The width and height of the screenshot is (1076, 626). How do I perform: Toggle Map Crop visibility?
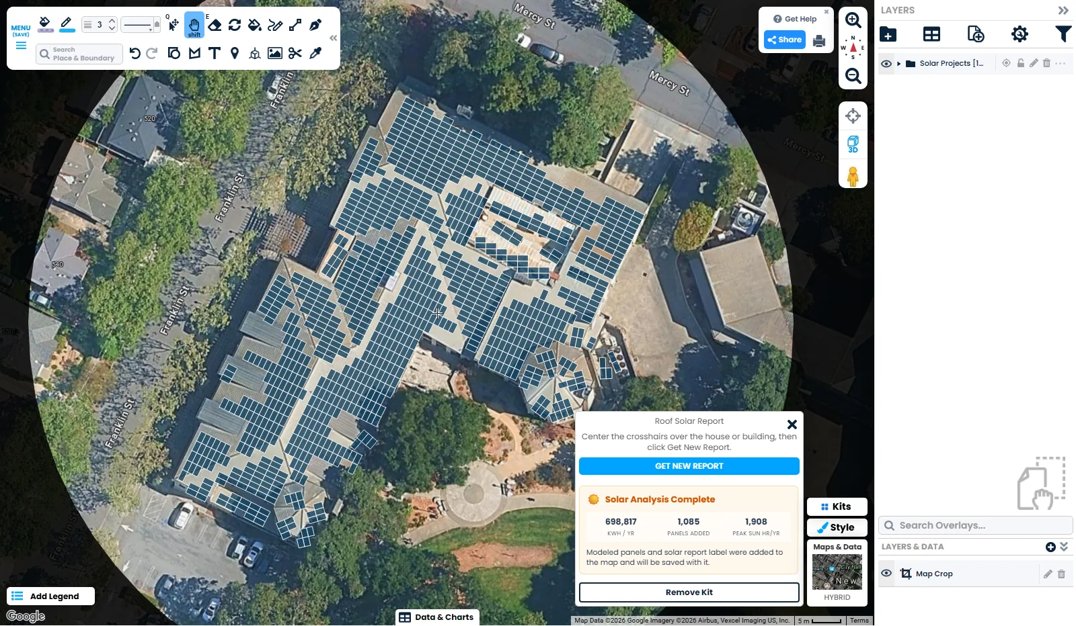point(886,574)
